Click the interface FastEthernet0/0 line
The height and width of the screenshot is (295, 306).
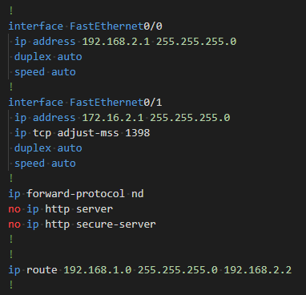tap(85, 26)
